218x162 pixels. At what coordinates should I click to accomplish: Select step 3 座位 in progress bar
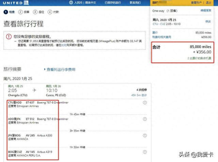(x=38, y=12)
